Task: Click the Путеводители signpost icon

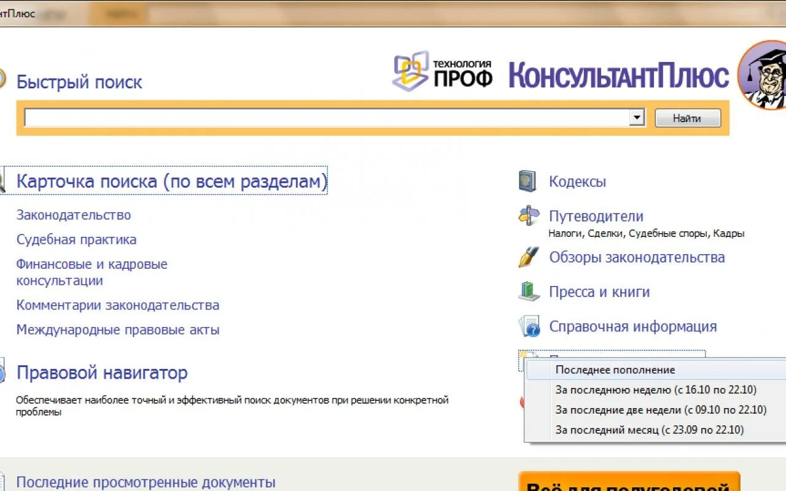Action: 529,216
